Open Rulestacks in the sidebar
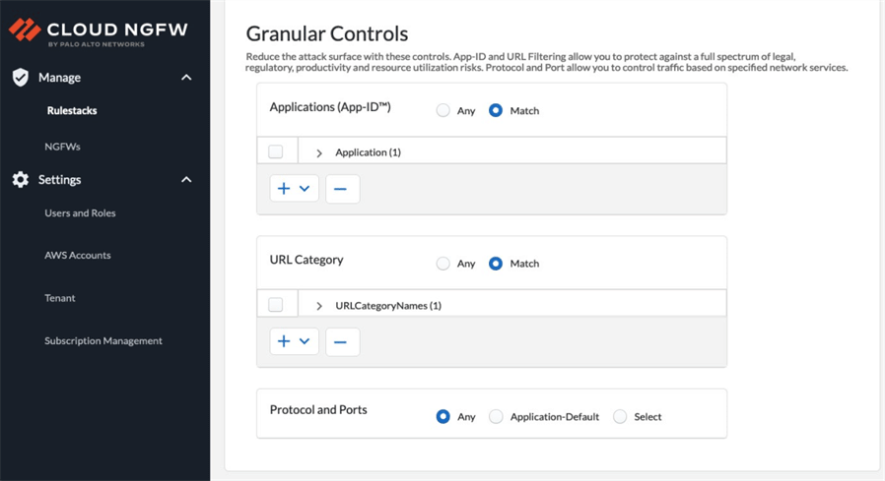The width and height of the screenshot is (885, 481). [x=72, y=111]
